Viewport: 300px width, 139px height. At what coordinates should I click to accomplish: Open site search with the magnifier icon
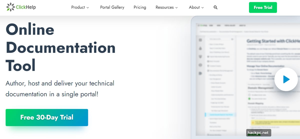tap(215, 7)
